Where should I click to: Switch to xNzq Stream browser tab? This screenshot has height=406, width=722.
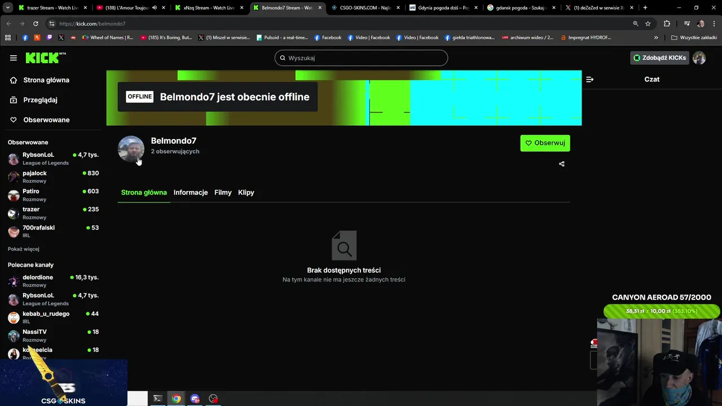pyautogui.click(x=209, y=8)
